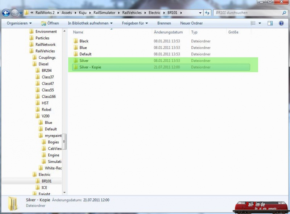Click the tree scrollbar down arrow
The image size is (290, 214).
[65, 193]
